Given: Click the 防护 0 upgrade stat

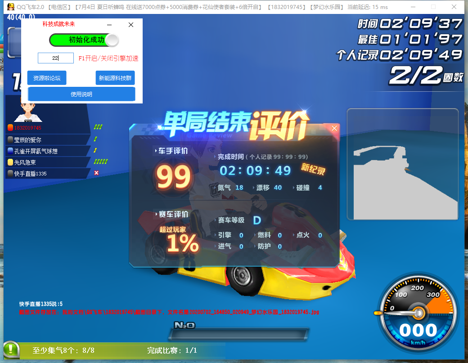Looking at the screenshot, I should tap(268, 246).
